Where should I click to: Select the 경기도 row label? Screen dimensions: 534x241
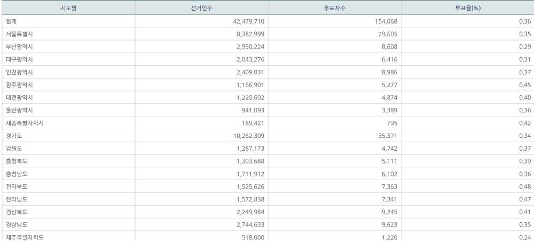coord(13,135)
